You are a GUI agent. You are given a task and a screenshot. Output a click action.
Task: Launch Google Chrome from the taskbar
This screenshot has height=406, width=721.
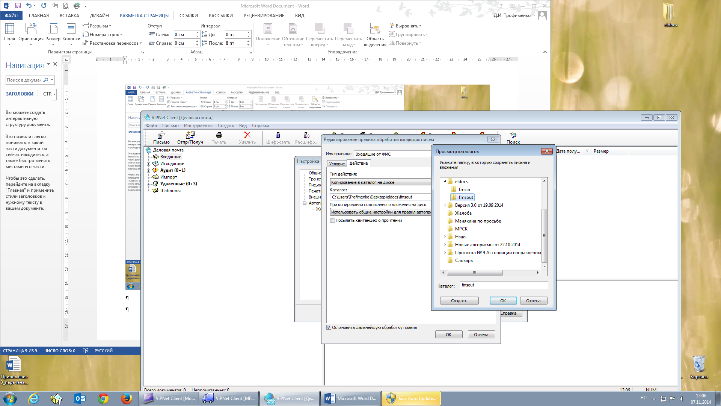(x=103, y=398)
